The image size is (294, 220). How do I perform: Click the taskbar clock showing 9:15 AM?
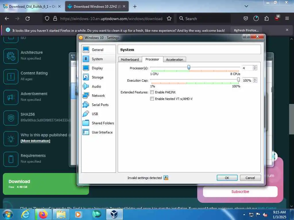pos(279,215)
